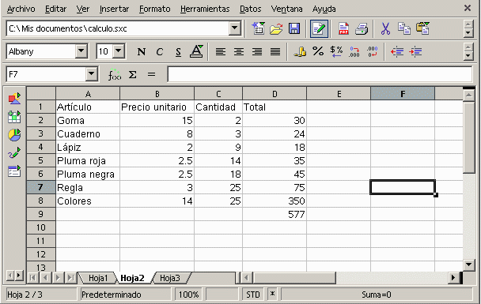Click the formula input line
481x304 pixels.
320,74
